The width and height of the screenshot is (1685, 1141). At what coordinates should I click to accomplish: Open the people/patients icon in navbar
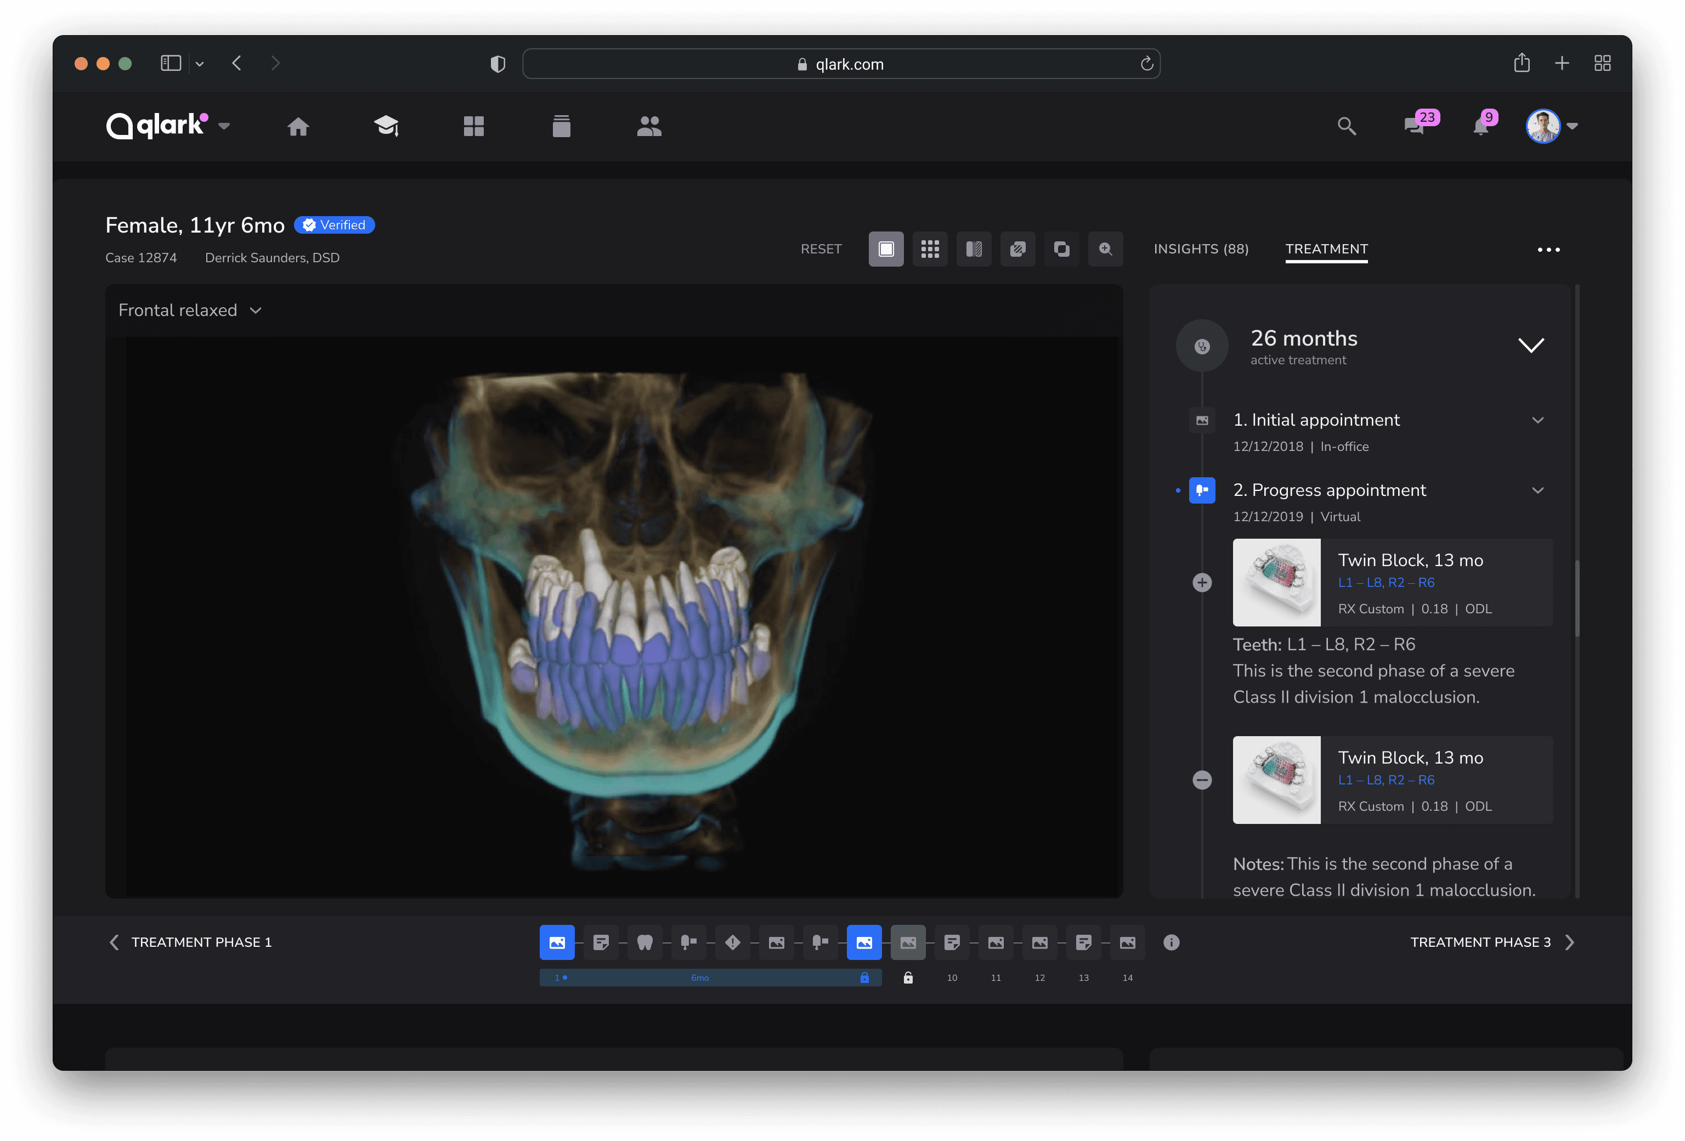[649, 126]
